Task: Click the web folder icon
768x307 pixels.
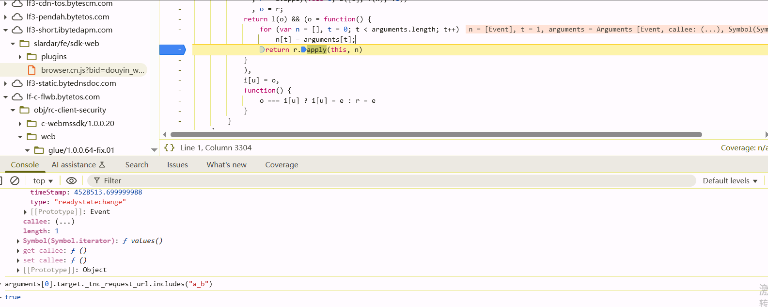Action: (x=32, y=137)
